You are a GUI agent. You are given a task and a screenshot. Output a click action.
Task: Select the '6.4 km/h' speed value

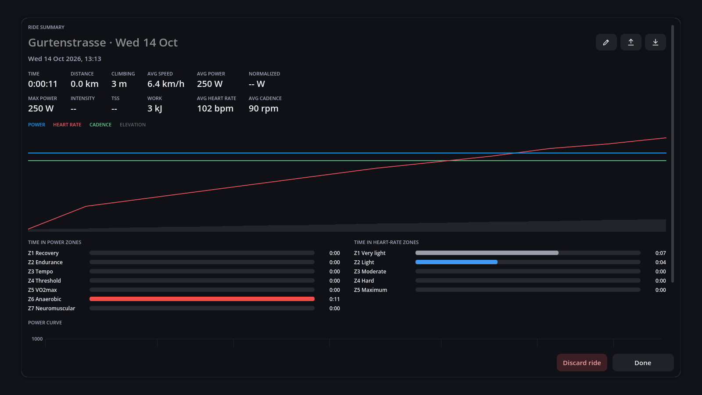pyautogui.click(x=166, y=84)
